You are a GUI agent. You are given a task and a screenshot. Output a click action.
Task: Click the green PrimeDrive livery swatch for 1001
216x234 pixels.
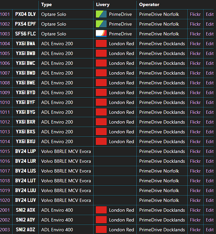(101, 14)
